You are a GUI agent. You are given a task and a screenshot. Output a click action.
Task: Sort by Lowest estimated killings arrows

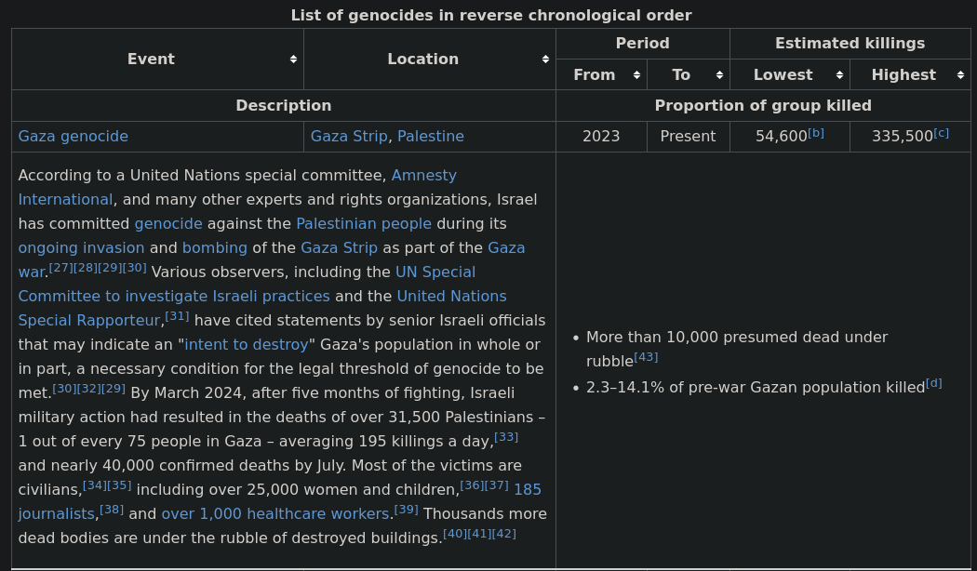[840, 74]
